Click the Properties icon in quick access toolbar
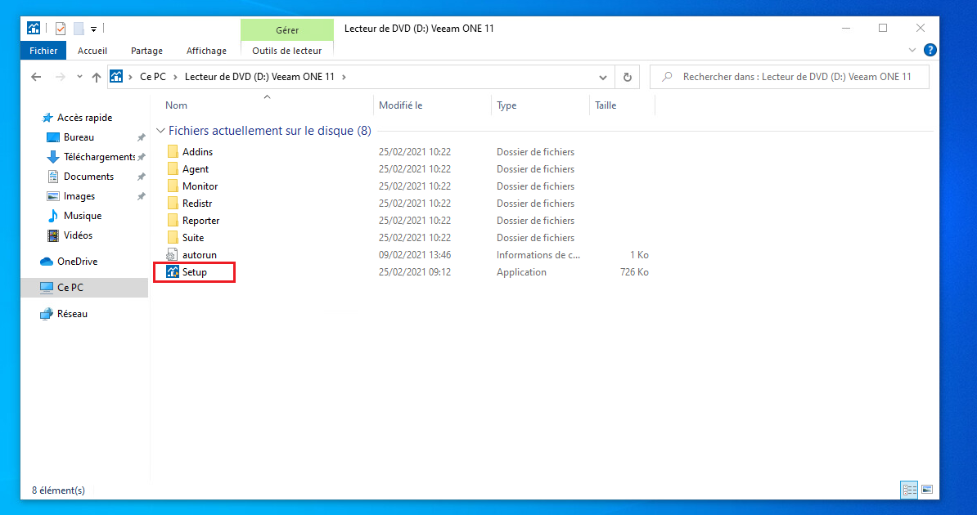The height and width of the screenshot is (515, 977). coord(61,28)
